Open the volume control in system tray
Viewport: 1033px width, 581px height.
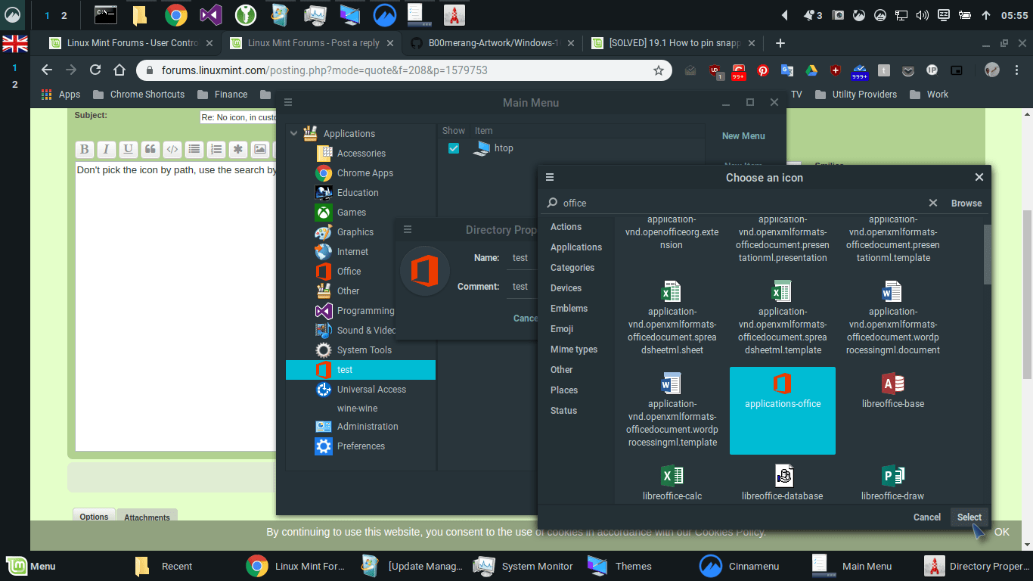pos(922,14)
